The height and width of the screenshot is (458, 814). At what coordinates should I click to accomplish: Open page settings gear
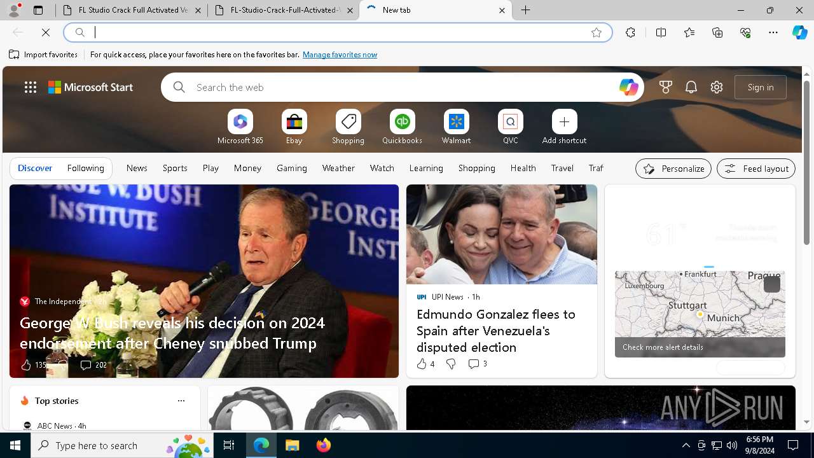pyautogui.click(x=717, y=87)
